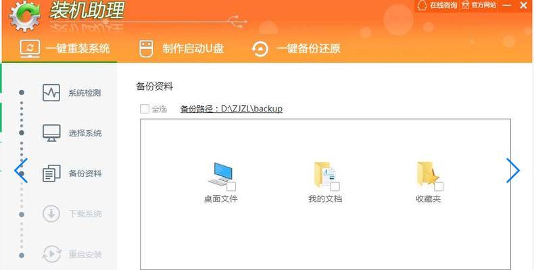Switch to 一键重装系统 tab
Screen dimensions: 534x270
[x=65, y=49]
